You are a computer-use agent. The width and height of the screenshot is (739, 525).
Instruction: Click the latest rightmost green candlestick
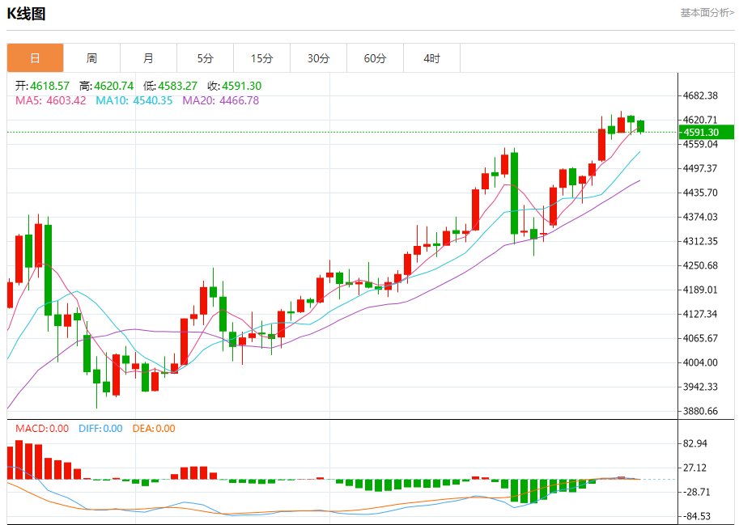tap(640, 125)
